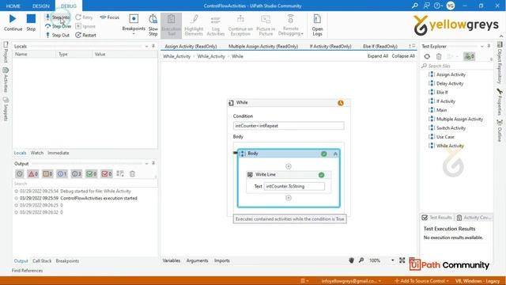The height and width of the screenshot is (285, 506).
Task: Click the While condition input field
Action: point(289,126)
